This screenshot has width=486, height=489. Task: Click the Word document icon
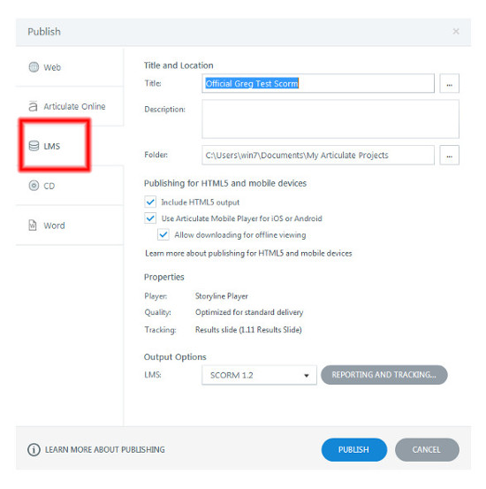33,225
